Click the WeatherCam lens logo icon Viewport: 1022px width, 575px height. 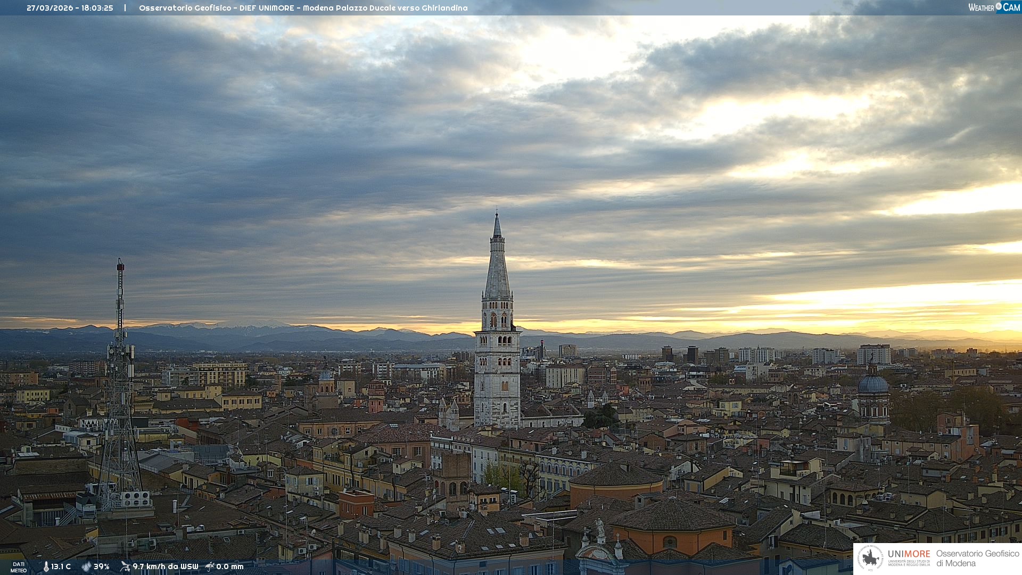point(999,6)
